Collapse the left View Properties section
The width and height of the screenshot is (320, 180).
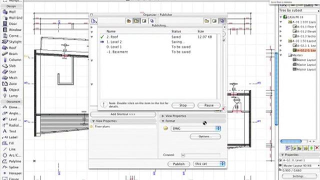coord(93,121)
